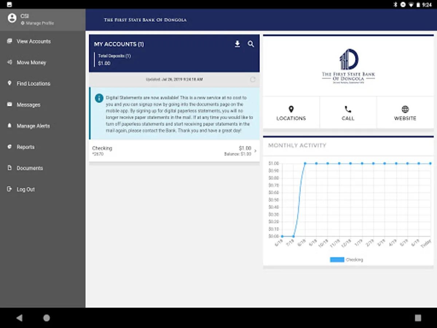Click the Log Out option
Image resolution: width=437 pixels, height=328 pixels.
(25, 189)
